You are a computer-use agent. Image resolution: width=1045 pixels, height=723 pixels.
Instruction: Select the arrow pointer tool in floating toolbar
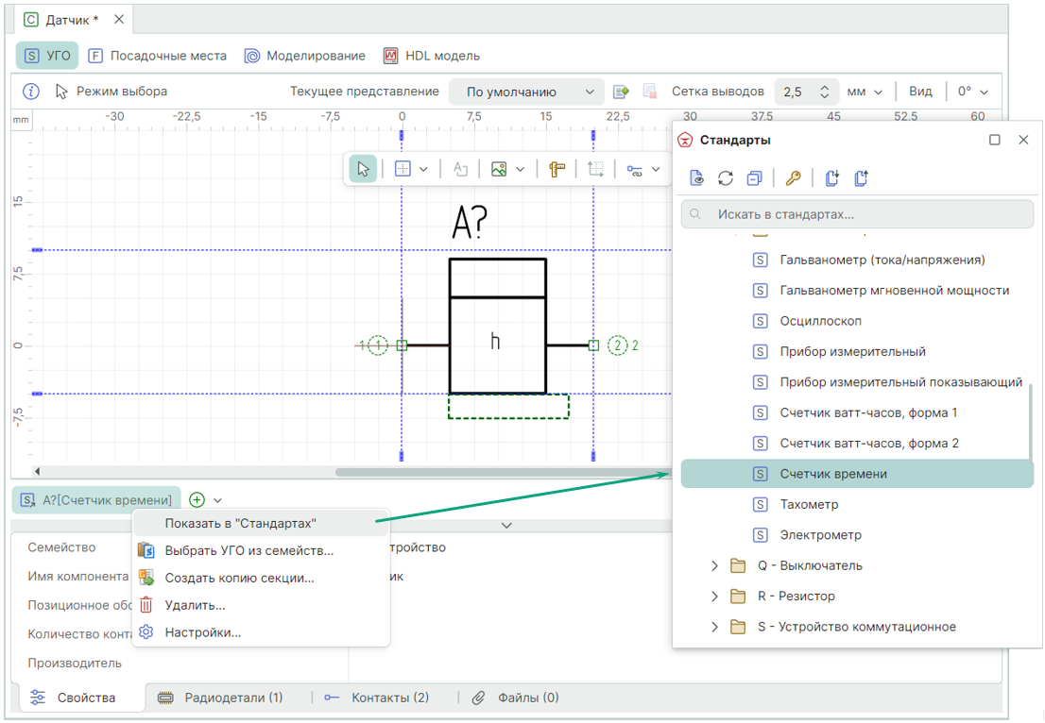(363, 170)
